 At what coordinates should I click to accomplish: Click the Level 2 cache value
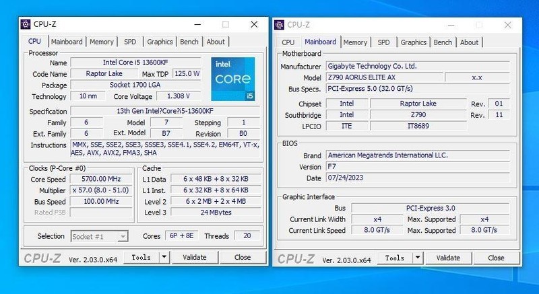coord(216,201)
